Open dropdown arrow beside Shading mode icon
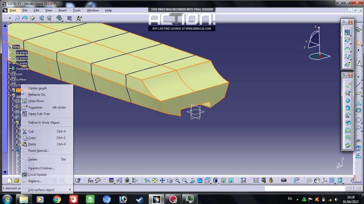This screenshot has width=364, height=204. pos(219,183)
